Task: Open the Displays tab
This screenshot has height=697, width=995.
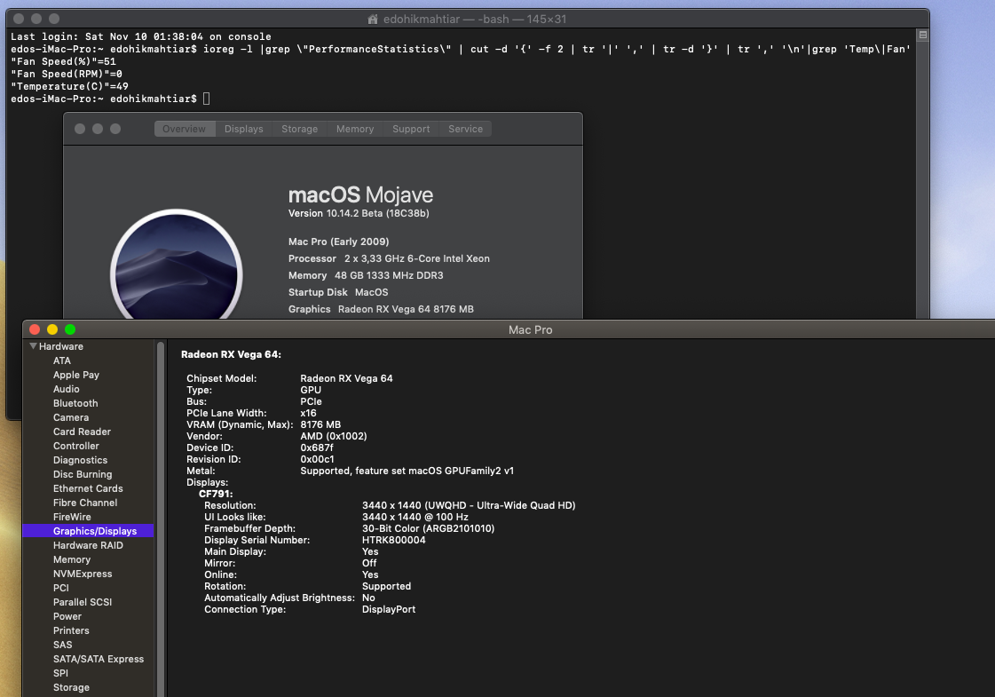Action: (244, 129)
